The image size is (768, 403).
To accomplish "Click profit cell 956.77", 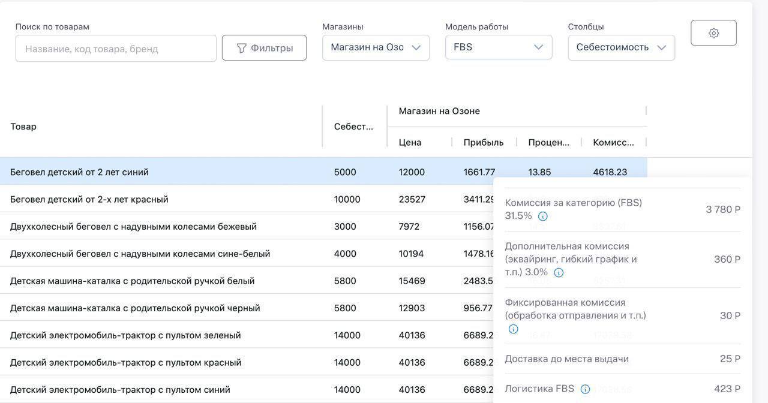I will (x=478, y=308).
